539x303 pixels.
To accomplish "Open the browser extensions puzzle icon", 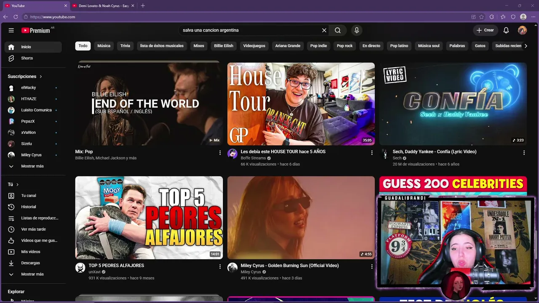I will click(492, 17).
